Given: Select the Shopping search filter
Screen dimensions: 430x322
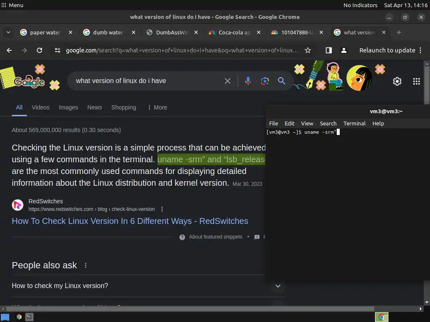Looking at the screenshot, I should pos(124,107).
